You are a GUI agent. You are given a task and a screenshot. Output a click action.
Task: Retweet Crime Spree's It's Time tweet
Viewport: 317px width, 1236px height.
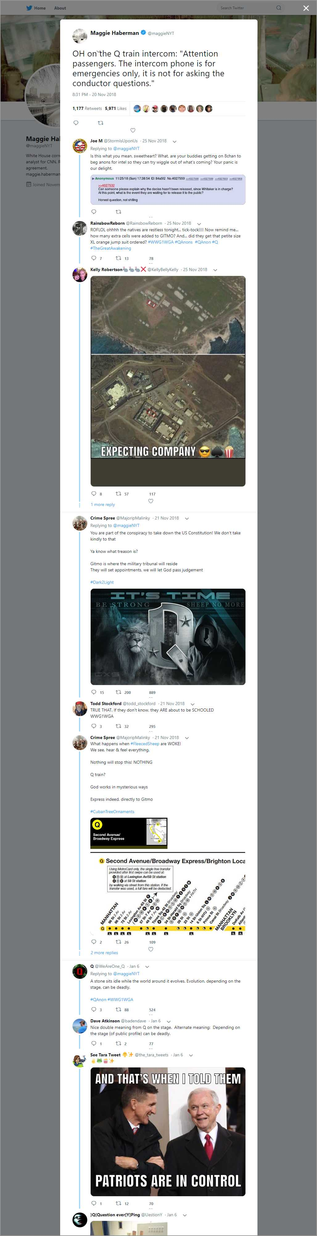coord(118,692)
